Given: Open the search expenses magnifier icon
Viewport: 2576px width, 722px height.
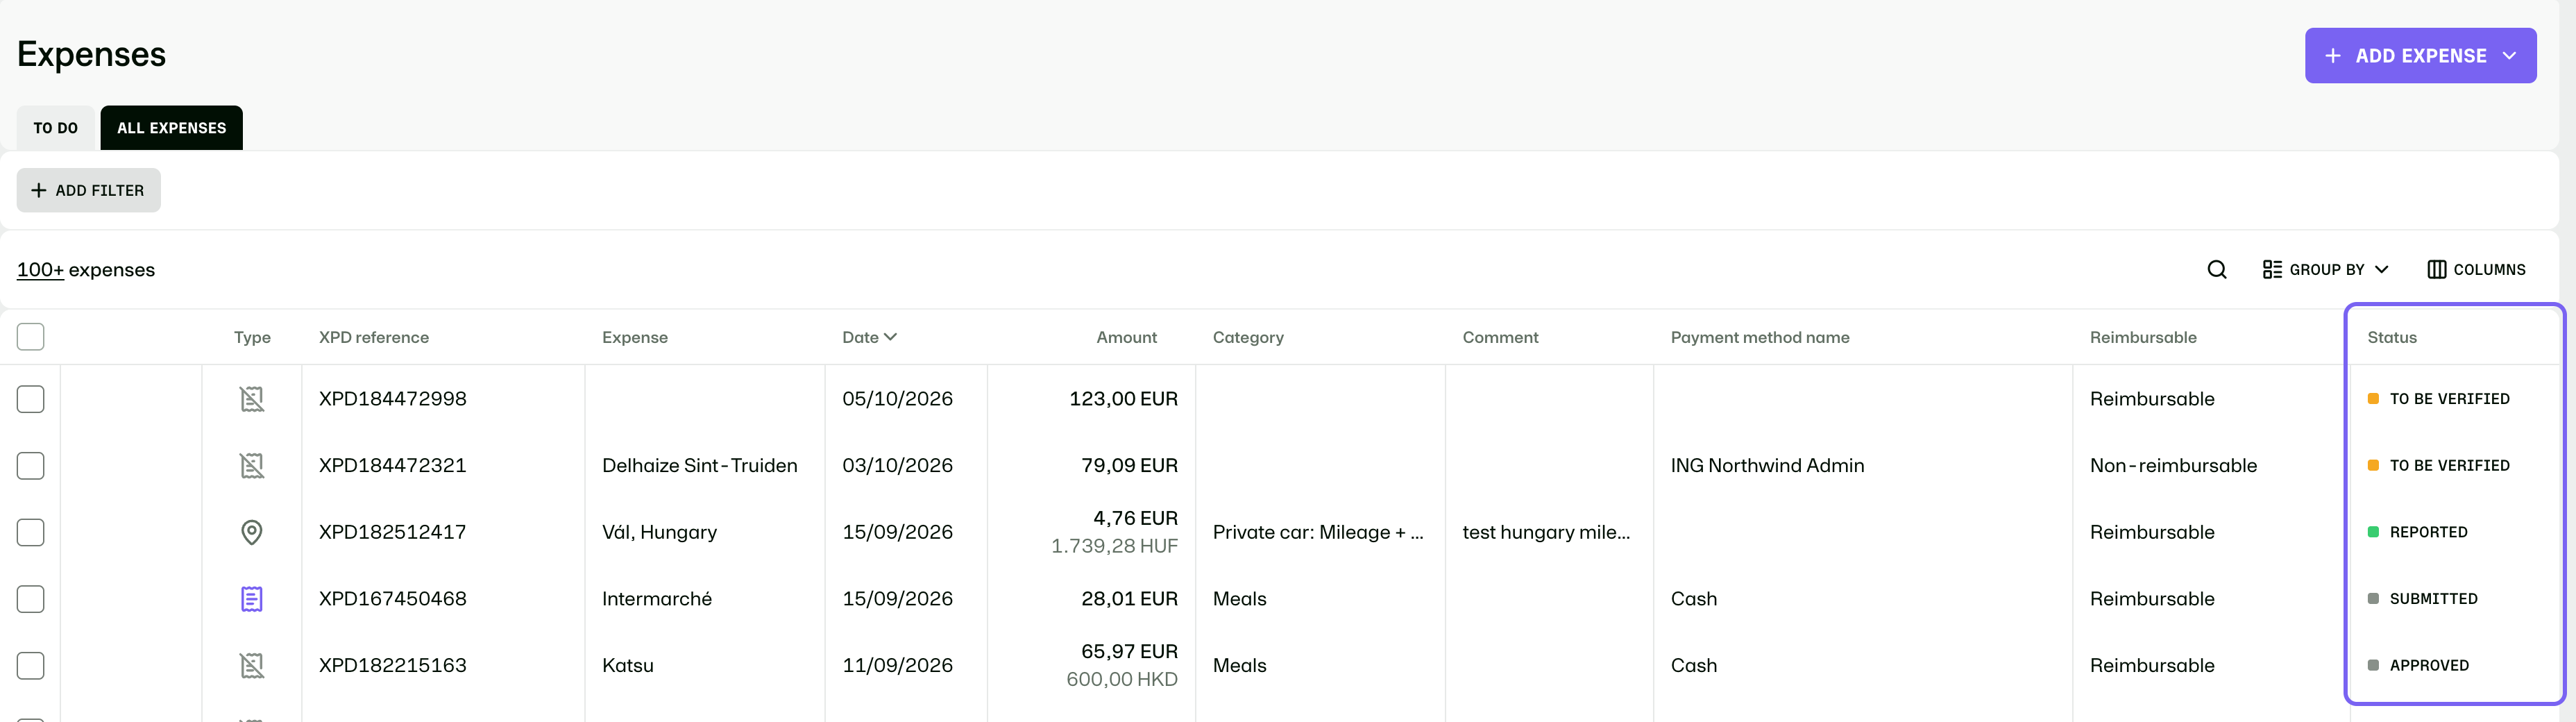Looking at the screenshot, I should 2217,270.
